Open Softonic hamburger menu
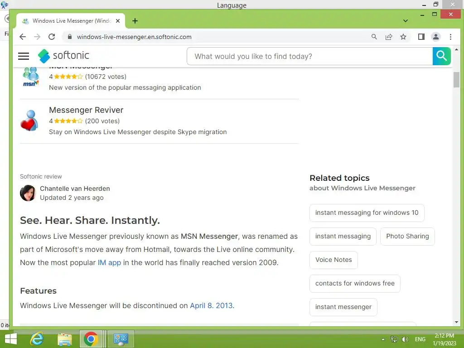464x348 pixels. 24,56
